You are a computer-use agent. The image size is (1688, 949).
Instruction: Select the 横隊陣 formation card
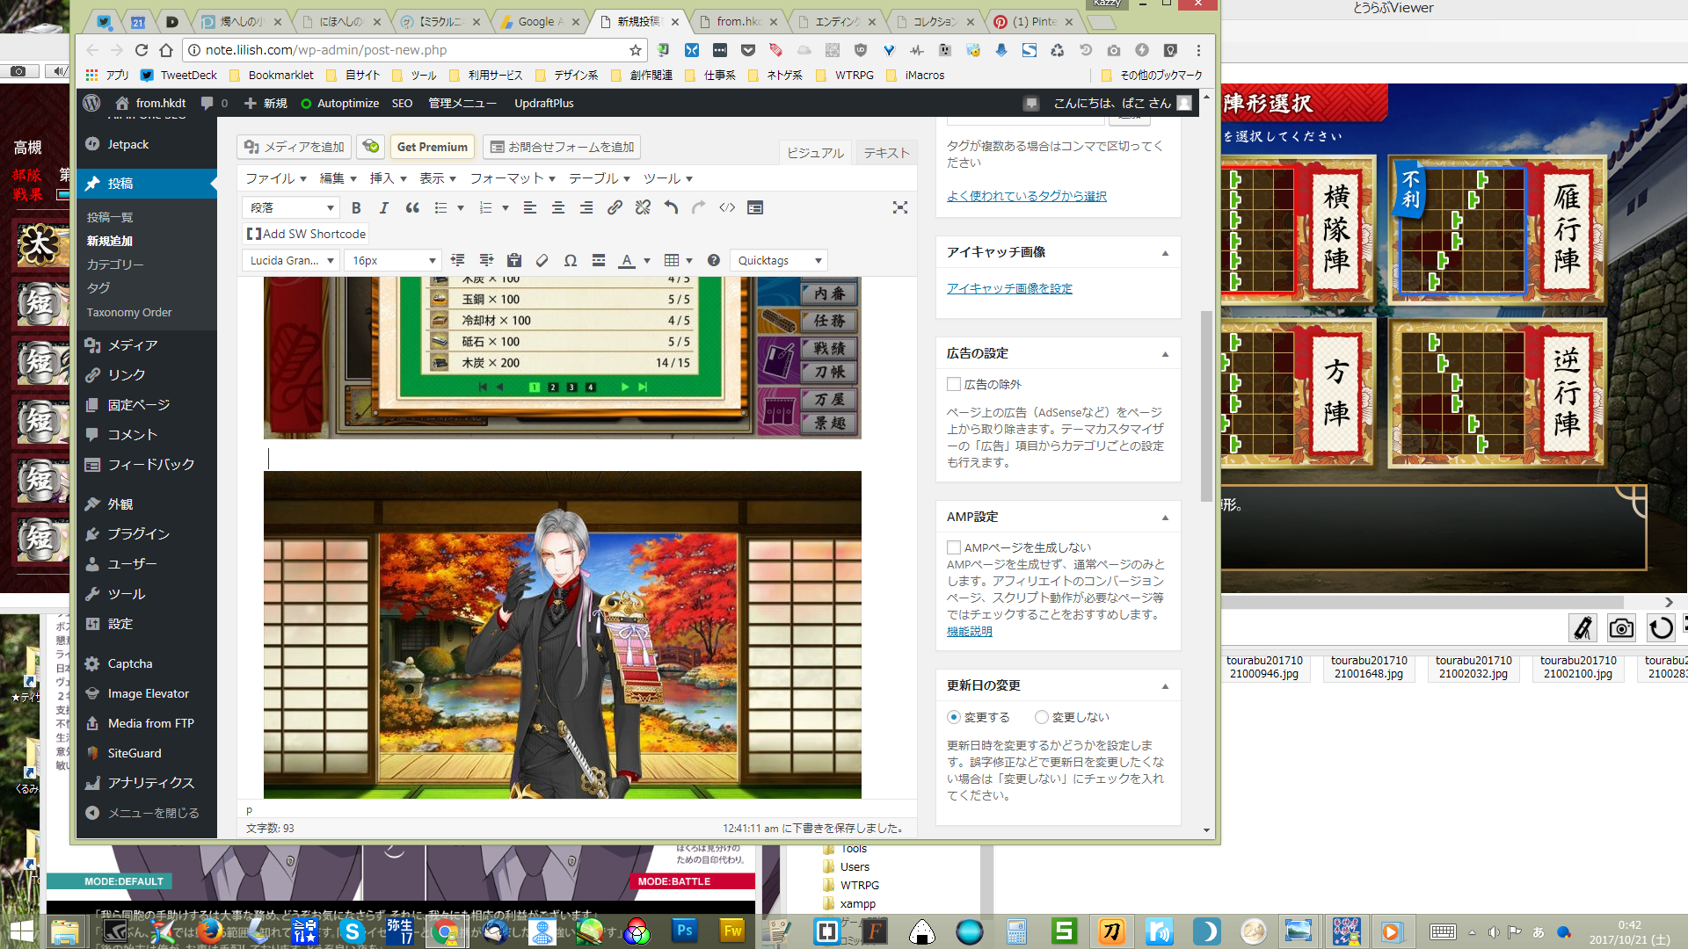[1299, 230]
